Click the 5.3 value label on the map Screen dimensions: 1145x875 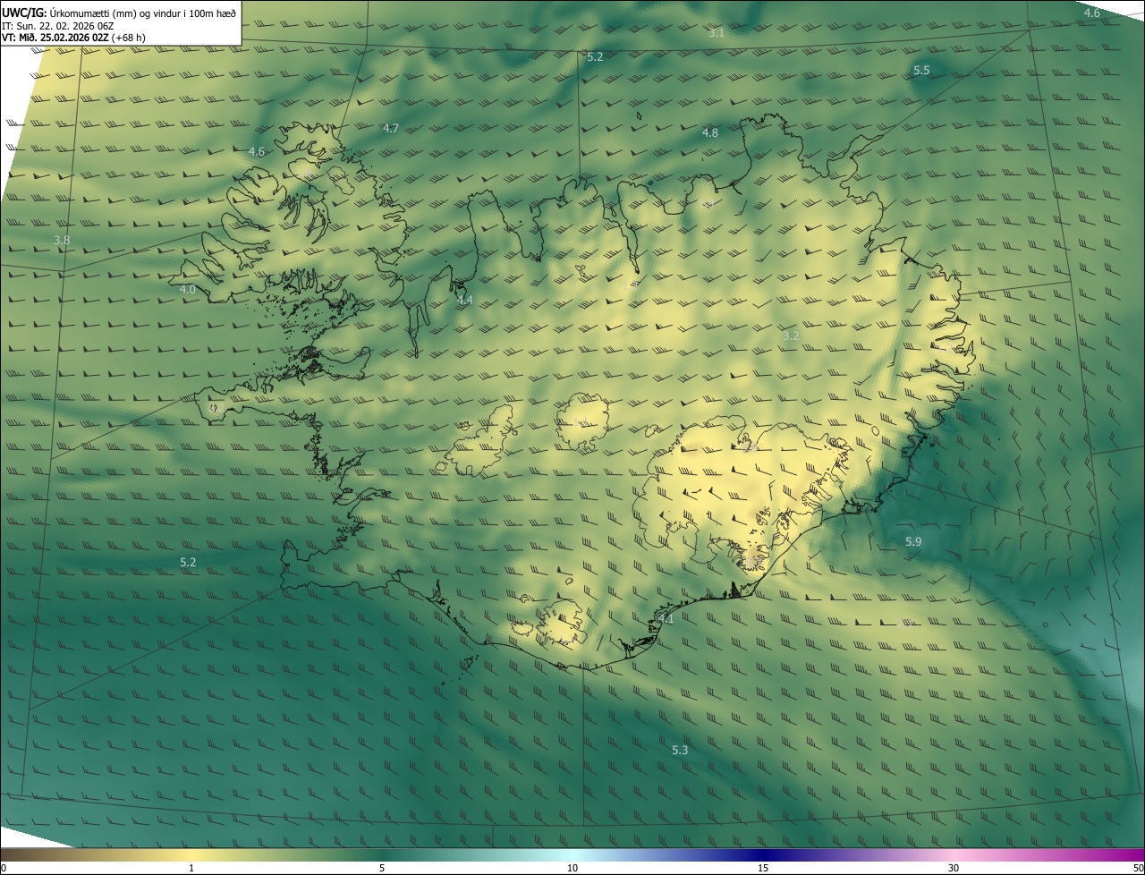tap(680, 750)
